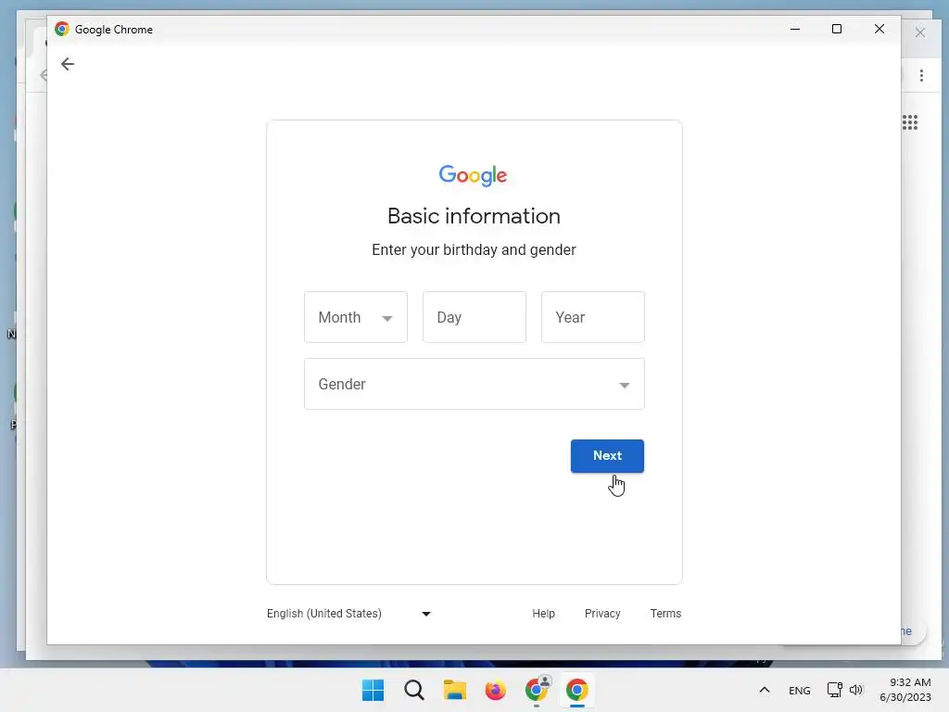Click the Day input field
The image size is (949, 712).
[474, 317]
